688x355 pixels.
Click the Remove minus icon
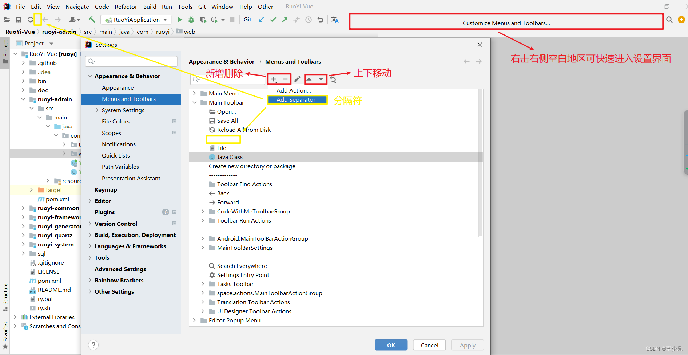(x=285, y=79)
